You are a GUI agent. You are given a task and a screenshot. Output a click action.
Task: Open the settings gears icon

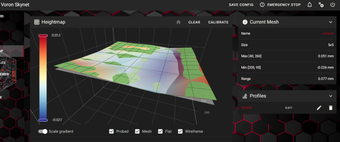[321, 5]
